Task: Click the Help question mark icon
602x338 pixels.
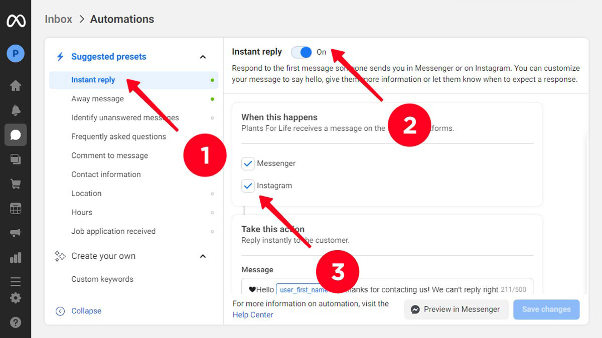Action: pos(16,322)
